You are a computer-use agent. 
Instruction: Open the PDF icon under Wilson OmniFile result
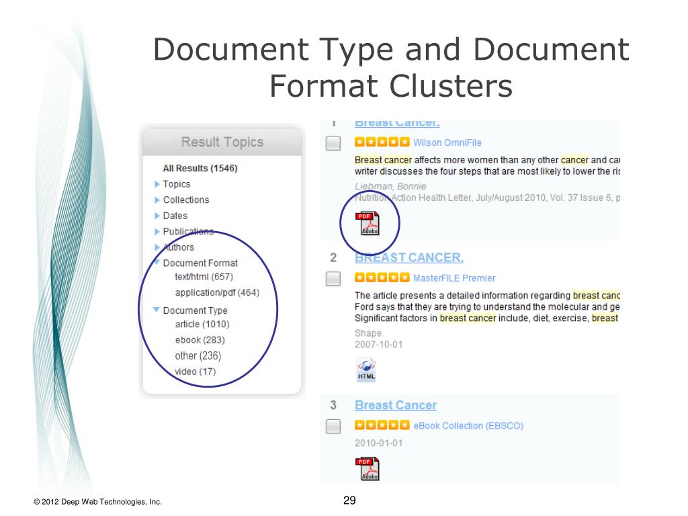pos(368,223)
